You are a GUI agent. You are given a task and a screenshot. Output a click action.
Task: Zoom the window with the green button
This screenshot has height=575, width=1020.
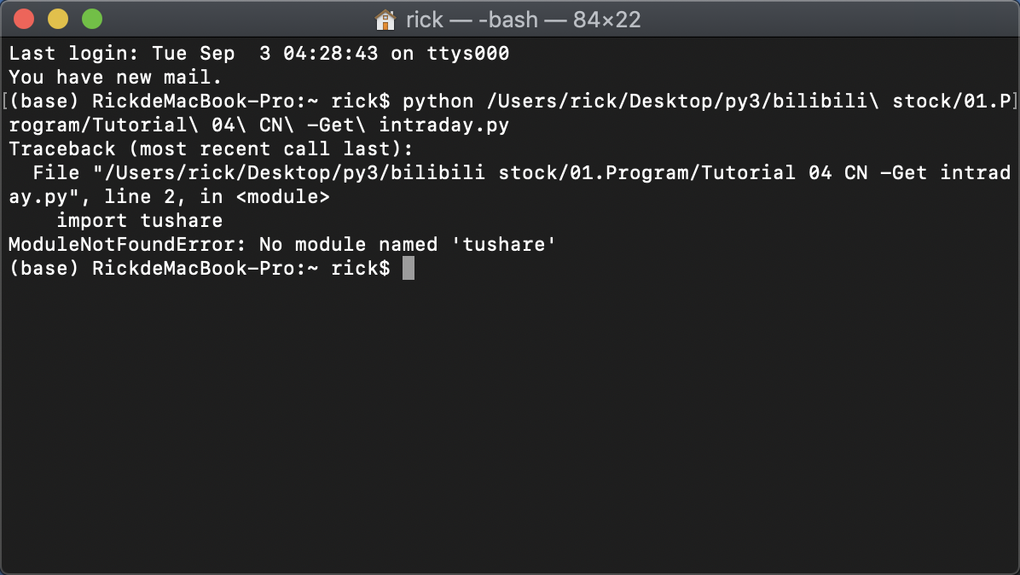(x=92, y=19)
